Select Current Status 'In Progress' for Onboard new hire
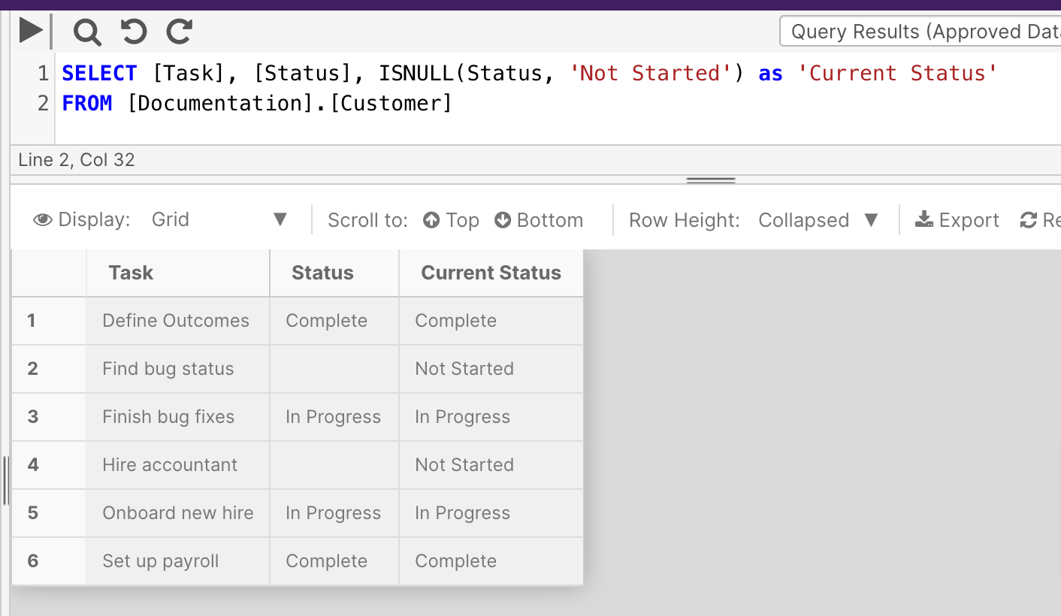The height and width of the screenshot is (616, 1061). (x=491, y=513)
